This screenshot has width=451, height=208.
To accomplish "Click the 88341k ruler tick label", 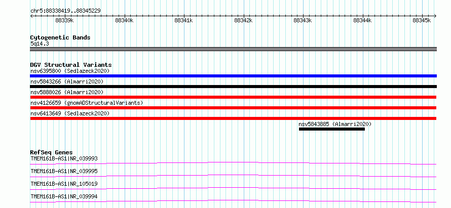I will pos(184,20).
